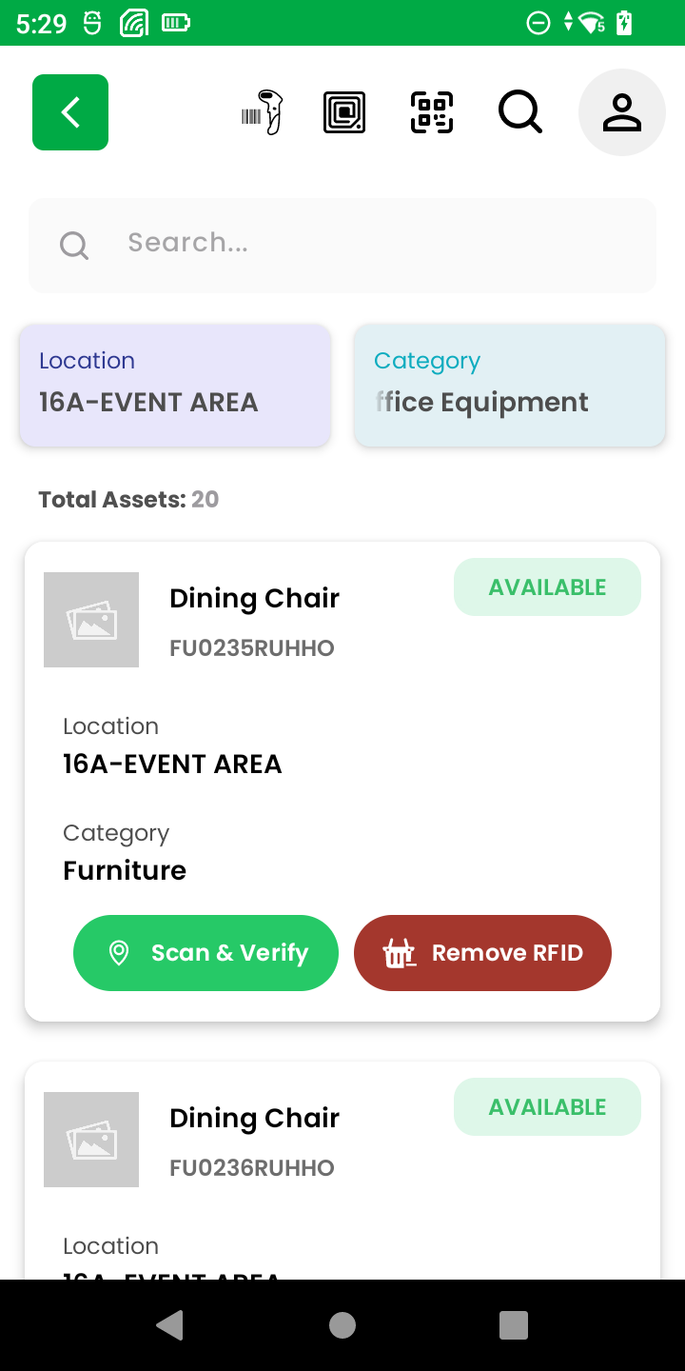Image resolution: width=685 pixels, height=1371 pixels.
Task: Tap the magnifier icon in top toolbar
Action: 520,112
